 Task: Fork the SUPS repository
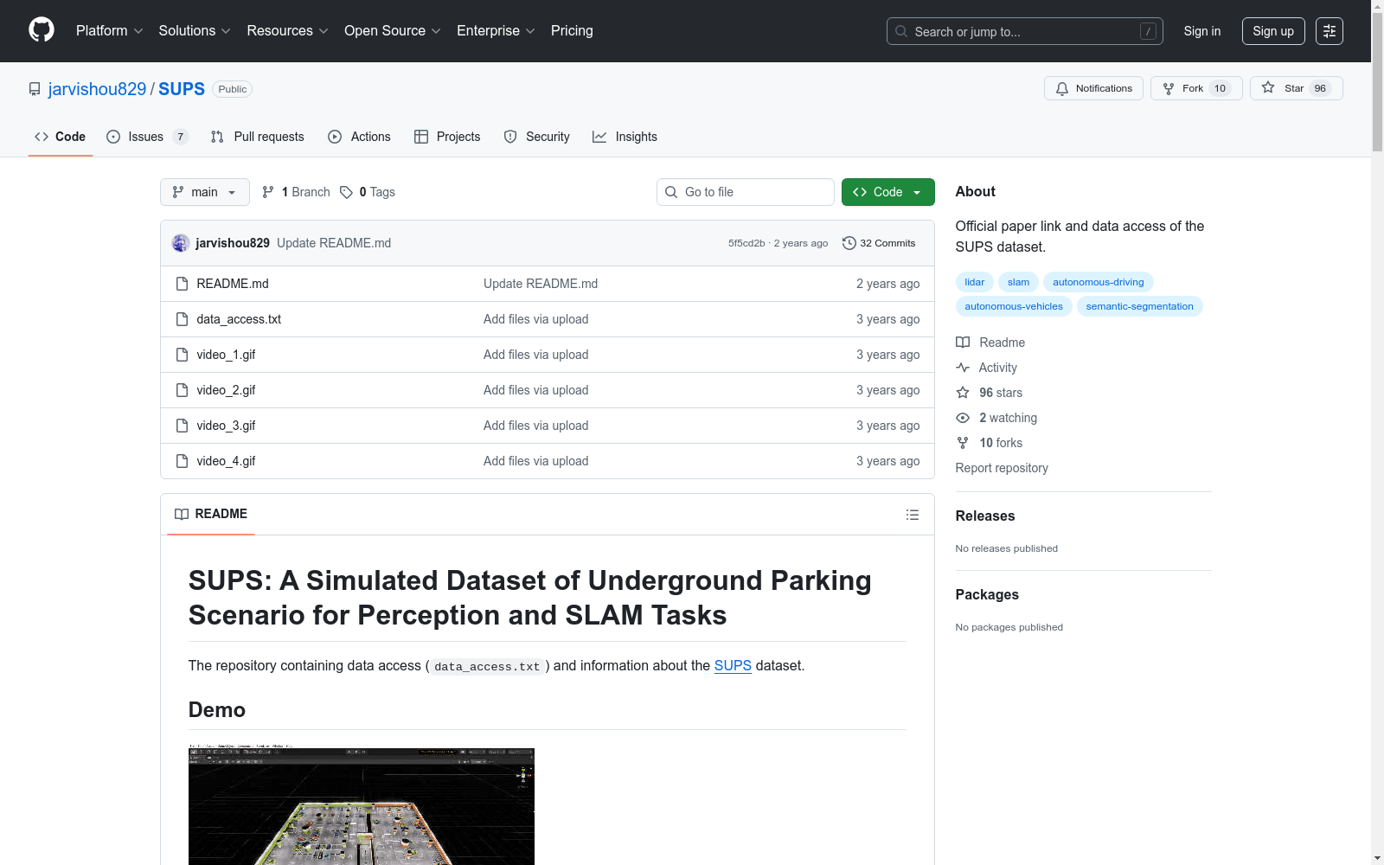[1195, 88]
